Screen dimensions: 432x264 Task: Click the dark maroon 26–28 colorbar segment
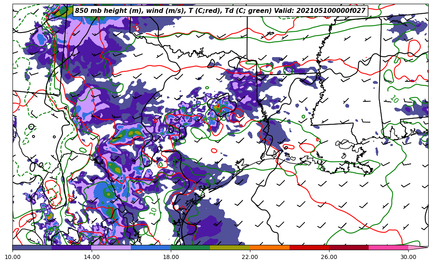349,247
